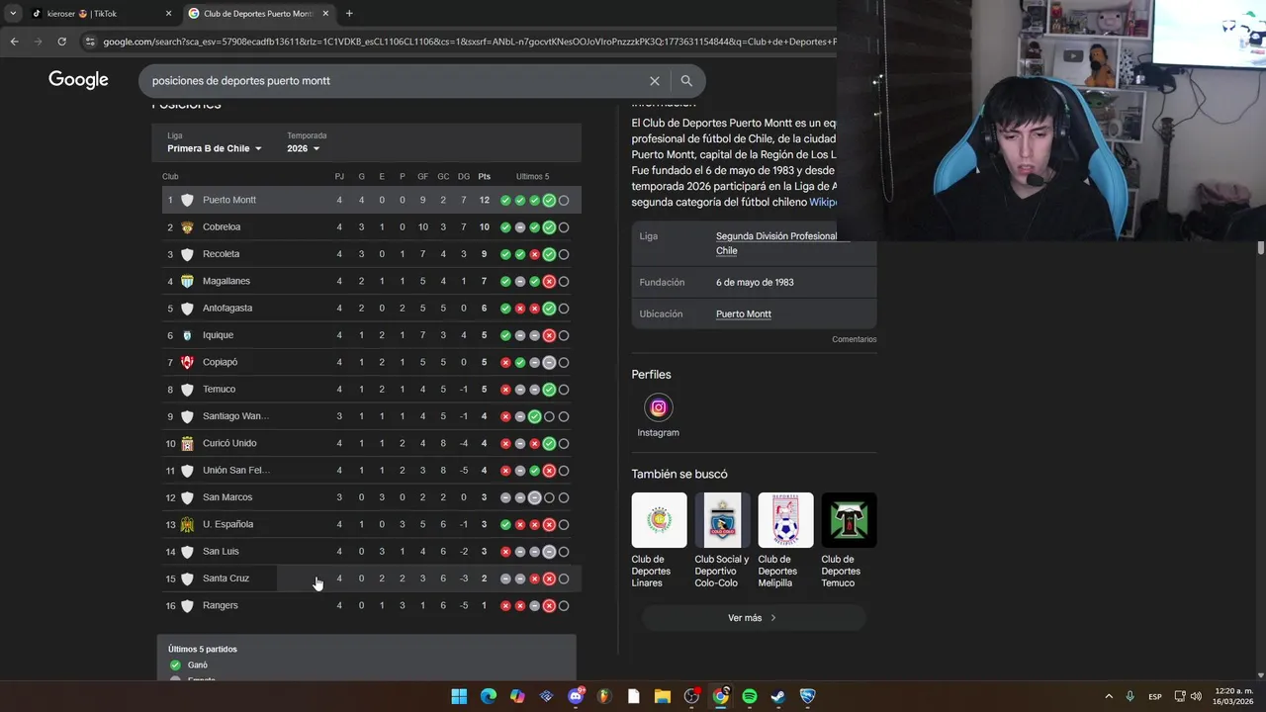Click the Comentarios feedback link
1266x712 pixels.
pos(854,339)
